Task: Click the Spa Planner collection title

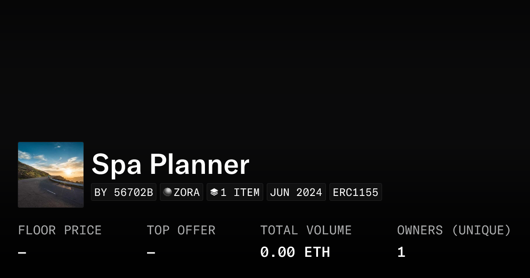Action: [x=170, y=165]
